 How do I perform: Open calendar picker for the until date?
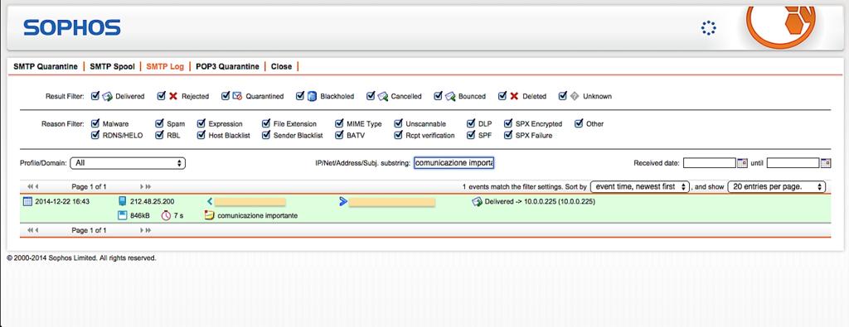[x=826, y=163]
